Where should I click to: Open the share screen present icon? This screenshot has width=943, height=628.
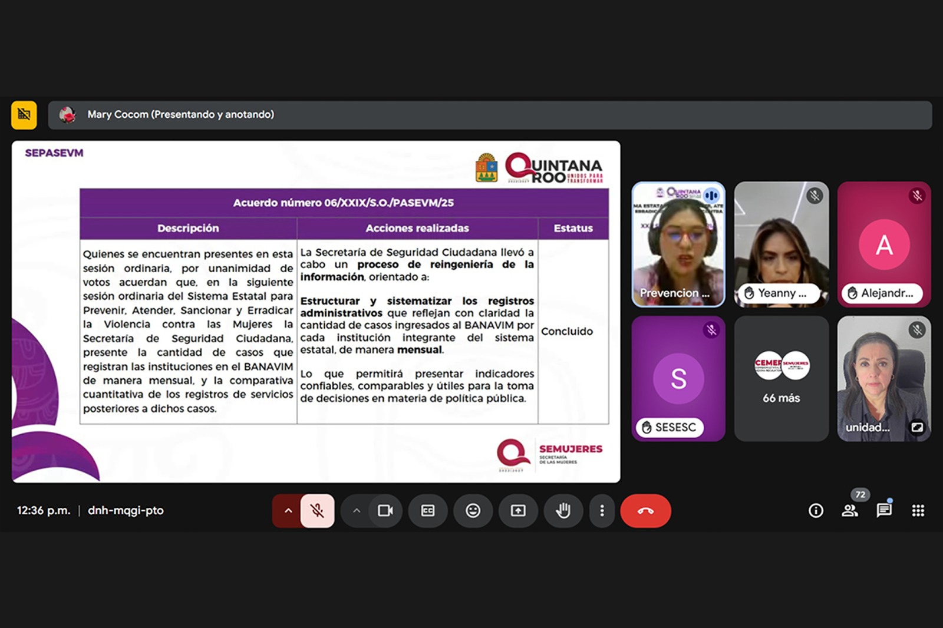click(518, 511)
